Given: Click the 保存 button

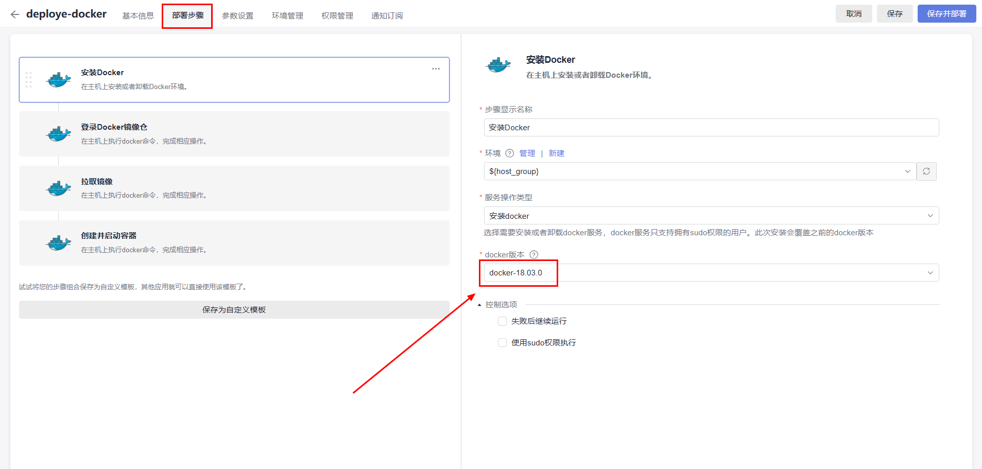Looking at the screenshot, I should click(x=895, y=14).
